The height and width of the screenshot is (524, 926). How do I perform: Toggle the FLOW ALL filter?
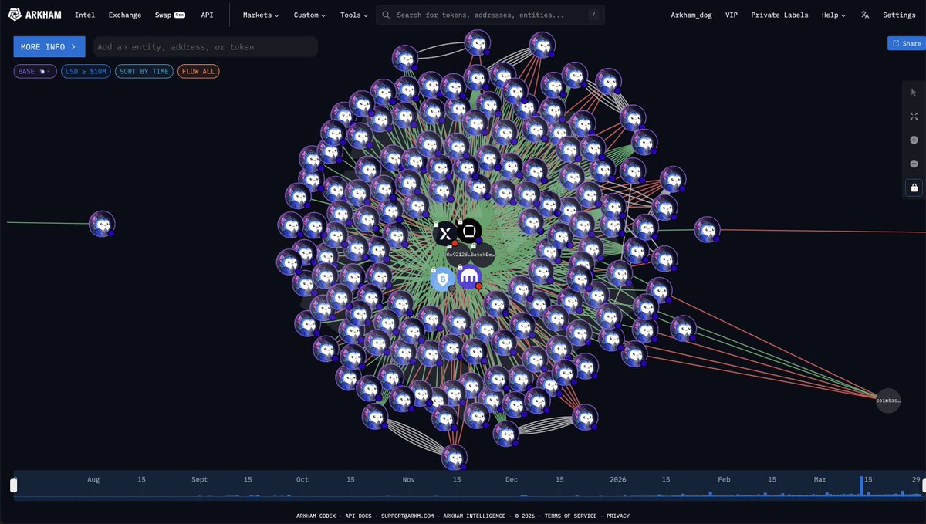[x=198, y=71]
